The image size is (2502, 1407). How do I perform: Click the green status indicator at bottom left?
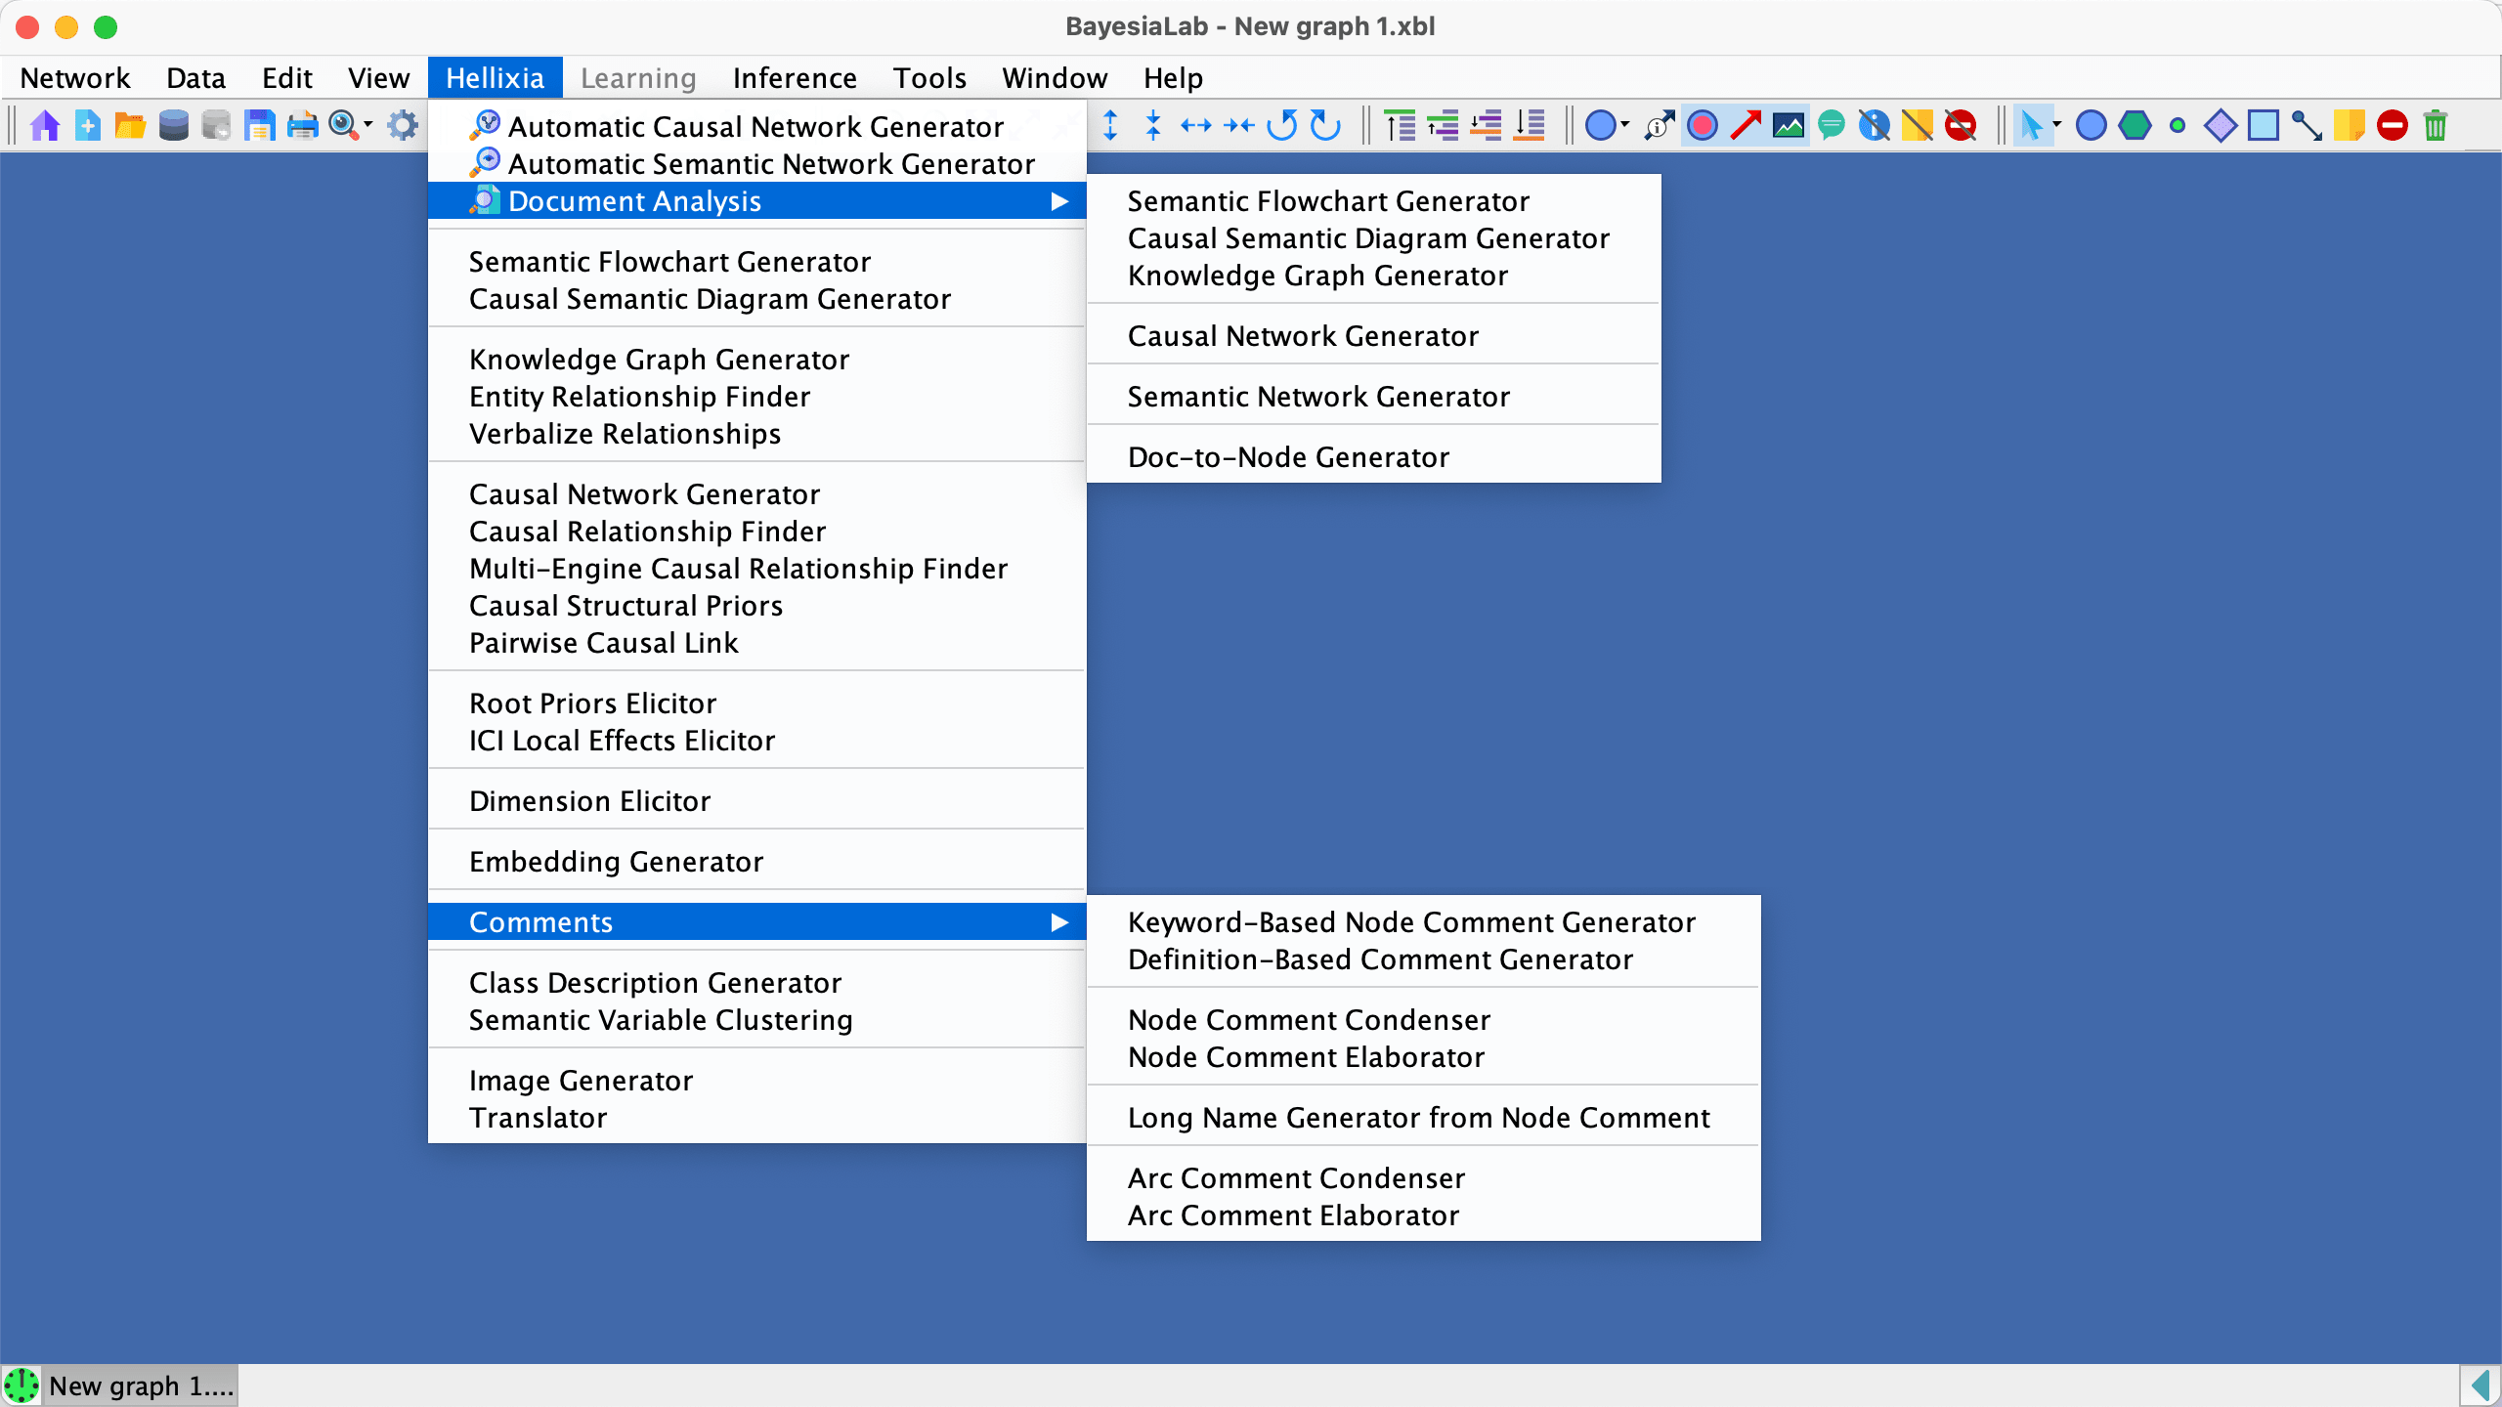tap(22, 1386)
